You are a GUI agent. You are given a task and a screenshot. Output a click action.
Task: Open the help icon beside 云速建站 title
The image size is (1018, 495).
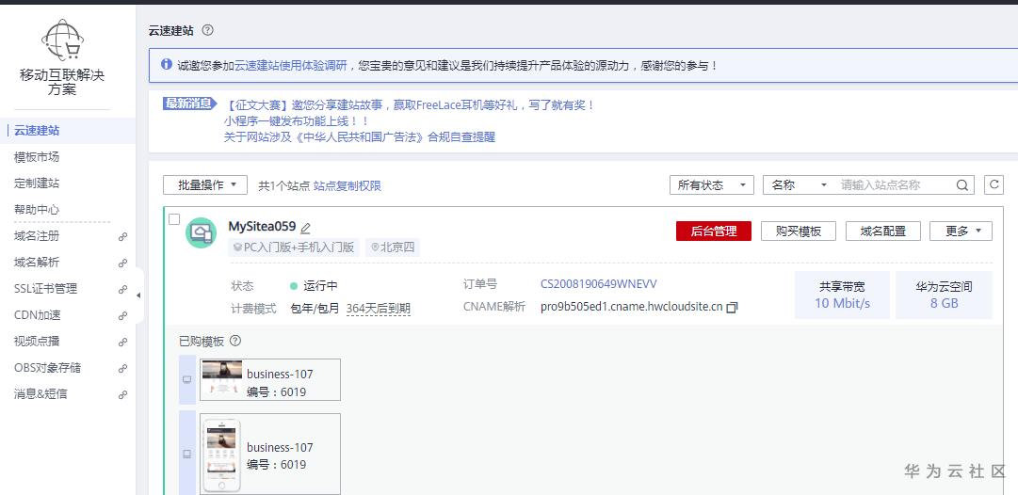pyautogui.click(x=207, y=30)
